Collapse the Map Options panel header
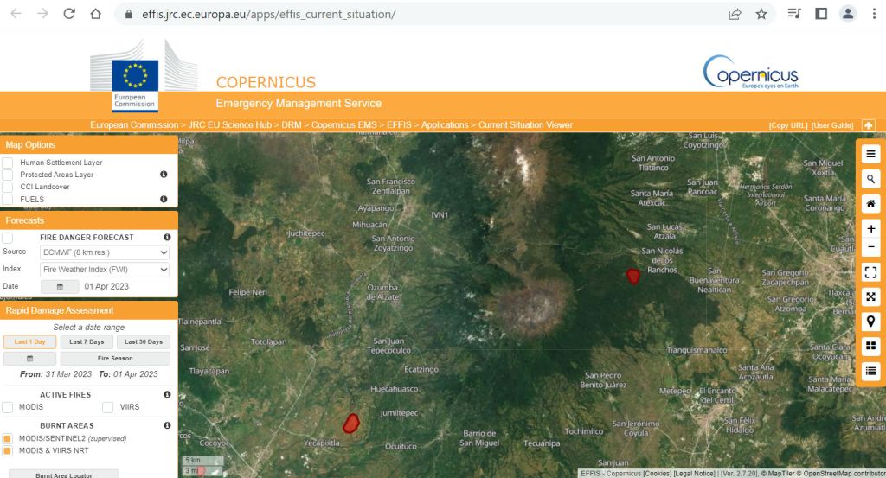Image resolution: width=886 pixels, height=478 pixels. (x=89, y=144)
